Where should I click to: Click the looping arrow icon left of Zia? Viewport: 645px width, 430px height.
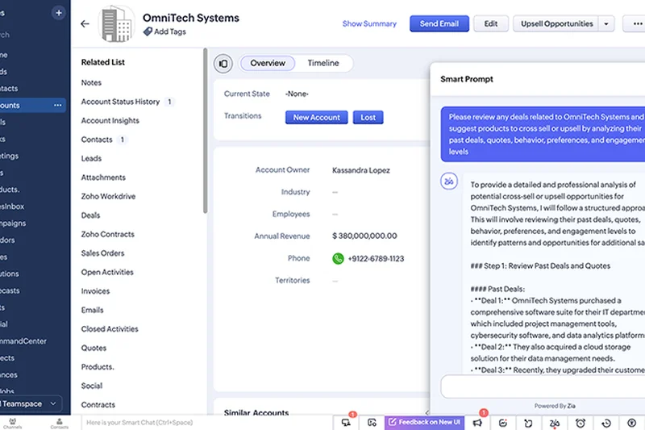pyautogui.click(x=529, y=423)
